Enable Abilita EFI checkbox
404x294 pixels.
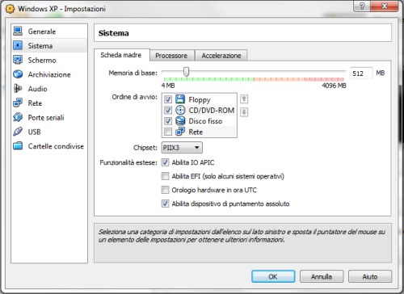tap(165, 176)
